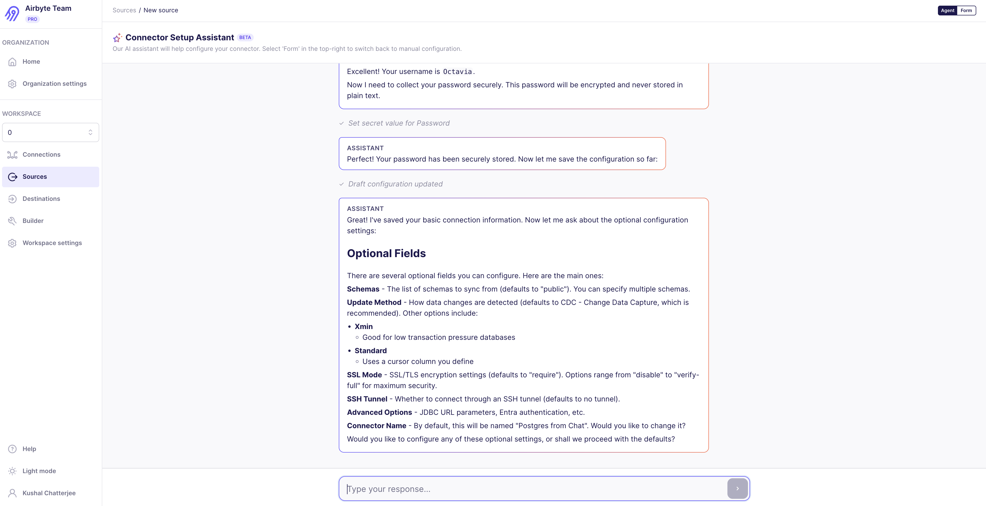Click the Home house icon
The height and width of the screenshot is (506, 986).
[x=12, y=62]
